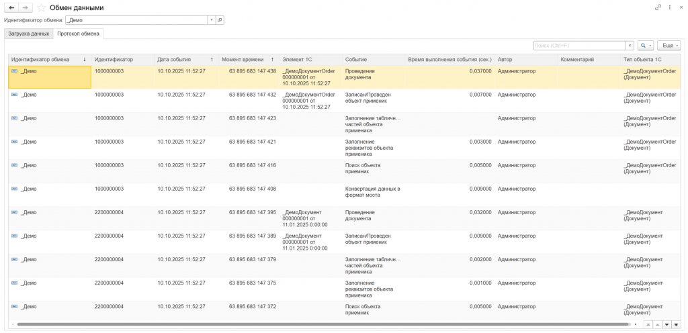Viewport: 688px width, 333px height.
Task: Click the Идентификатор обмена field showing _Демо
Action: pos(136,20)
